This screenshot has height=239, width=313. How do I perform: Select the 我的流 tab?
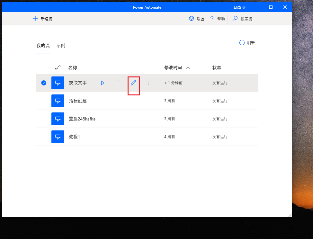(43, 46)
